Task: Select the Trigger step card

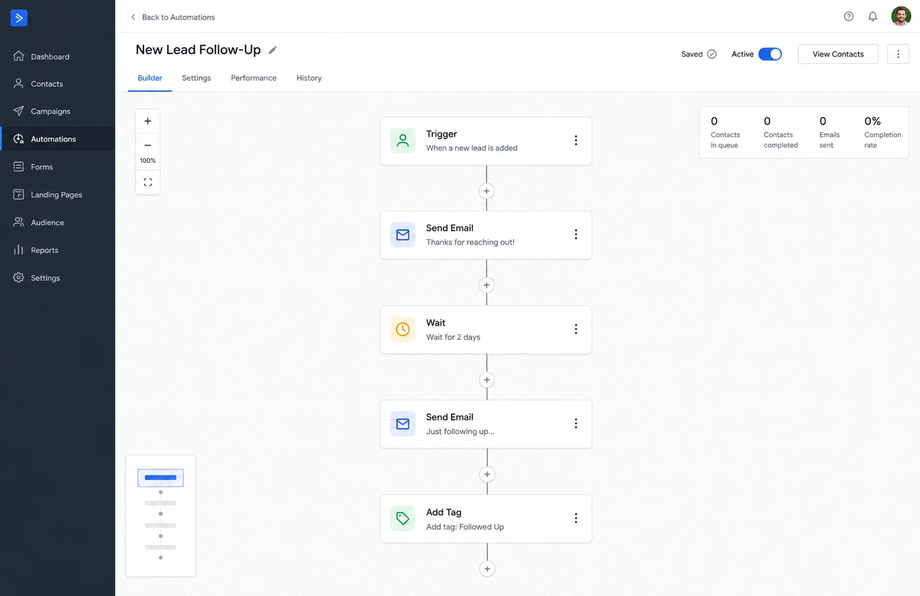Action: coord(486,140)
